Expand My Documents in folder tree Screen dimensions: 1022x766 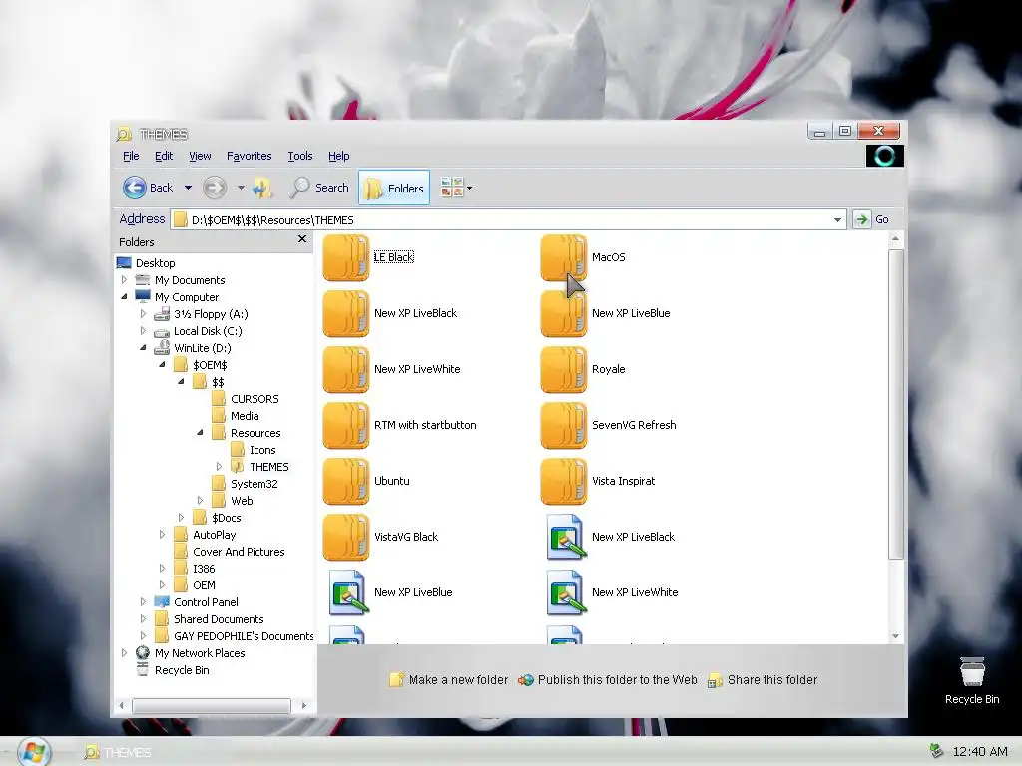[124, 280]
